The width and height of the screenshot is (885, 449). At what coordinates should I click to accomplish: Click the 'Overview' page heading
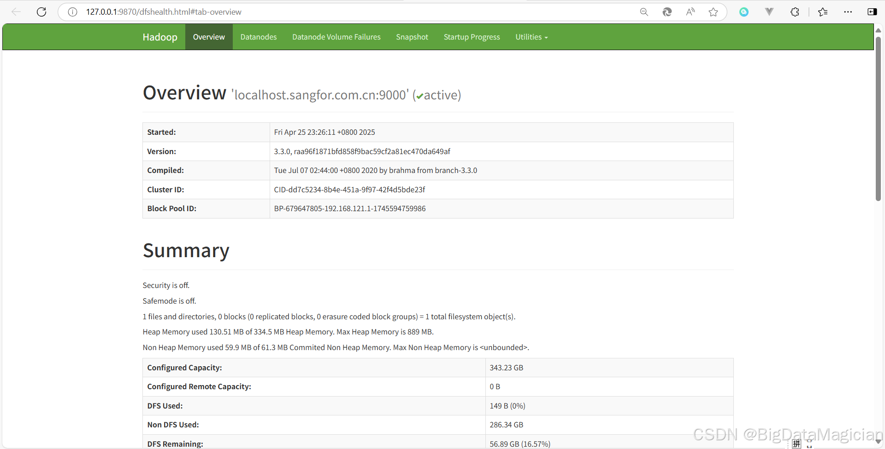coord(184,93)
